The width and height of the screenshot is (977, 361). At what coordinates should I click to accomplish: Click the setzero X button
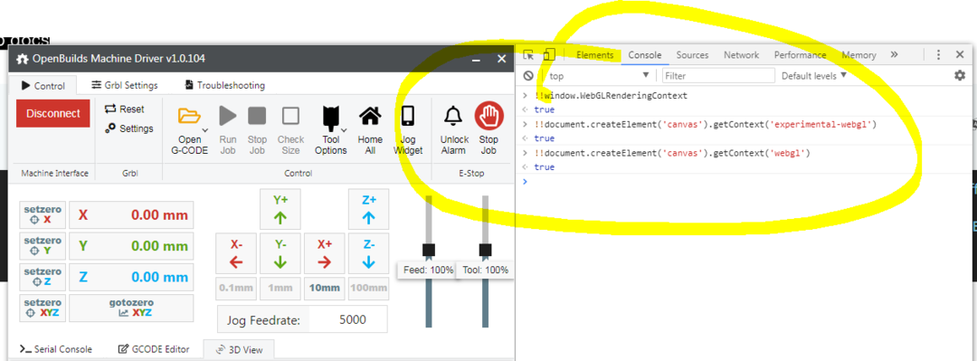point(43,215)
